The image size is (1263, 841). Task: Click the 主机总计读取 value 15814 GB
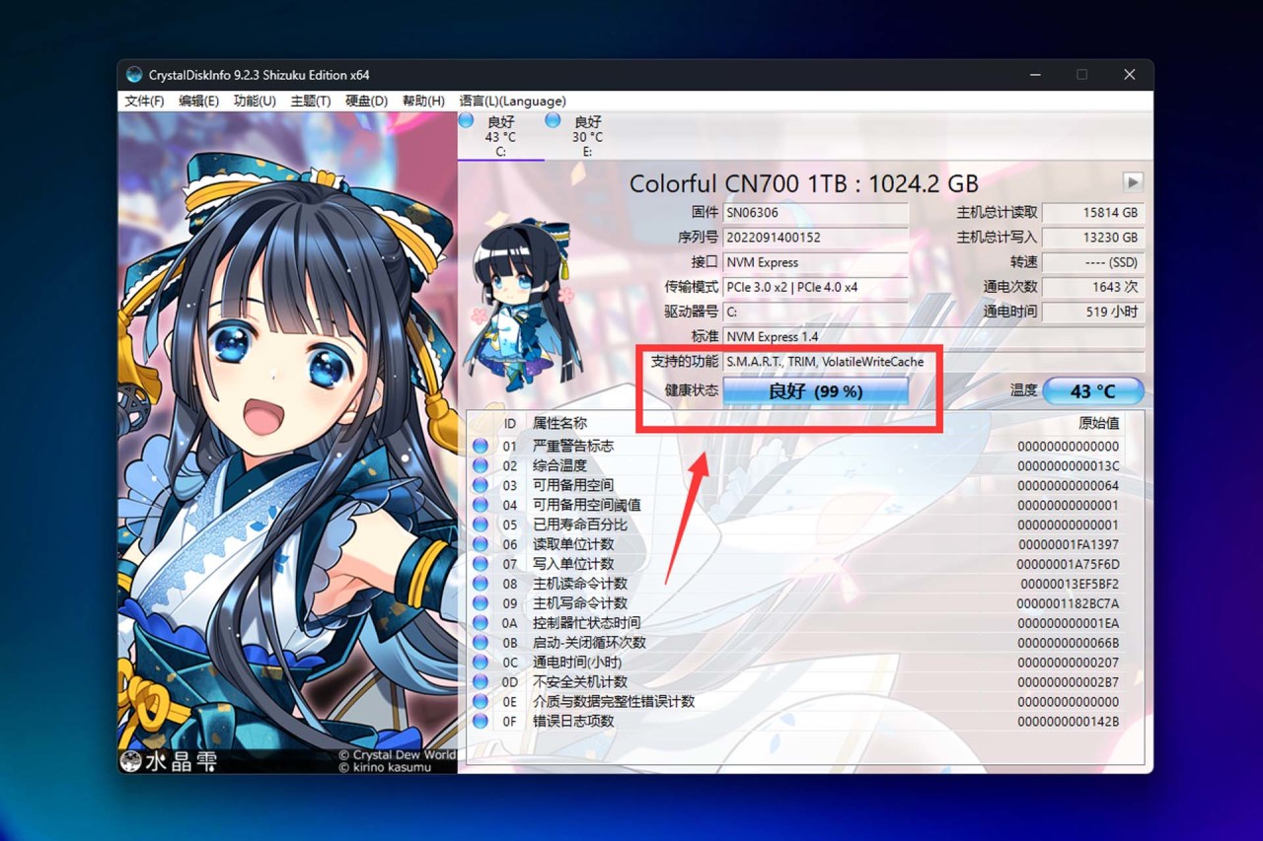1093,213
